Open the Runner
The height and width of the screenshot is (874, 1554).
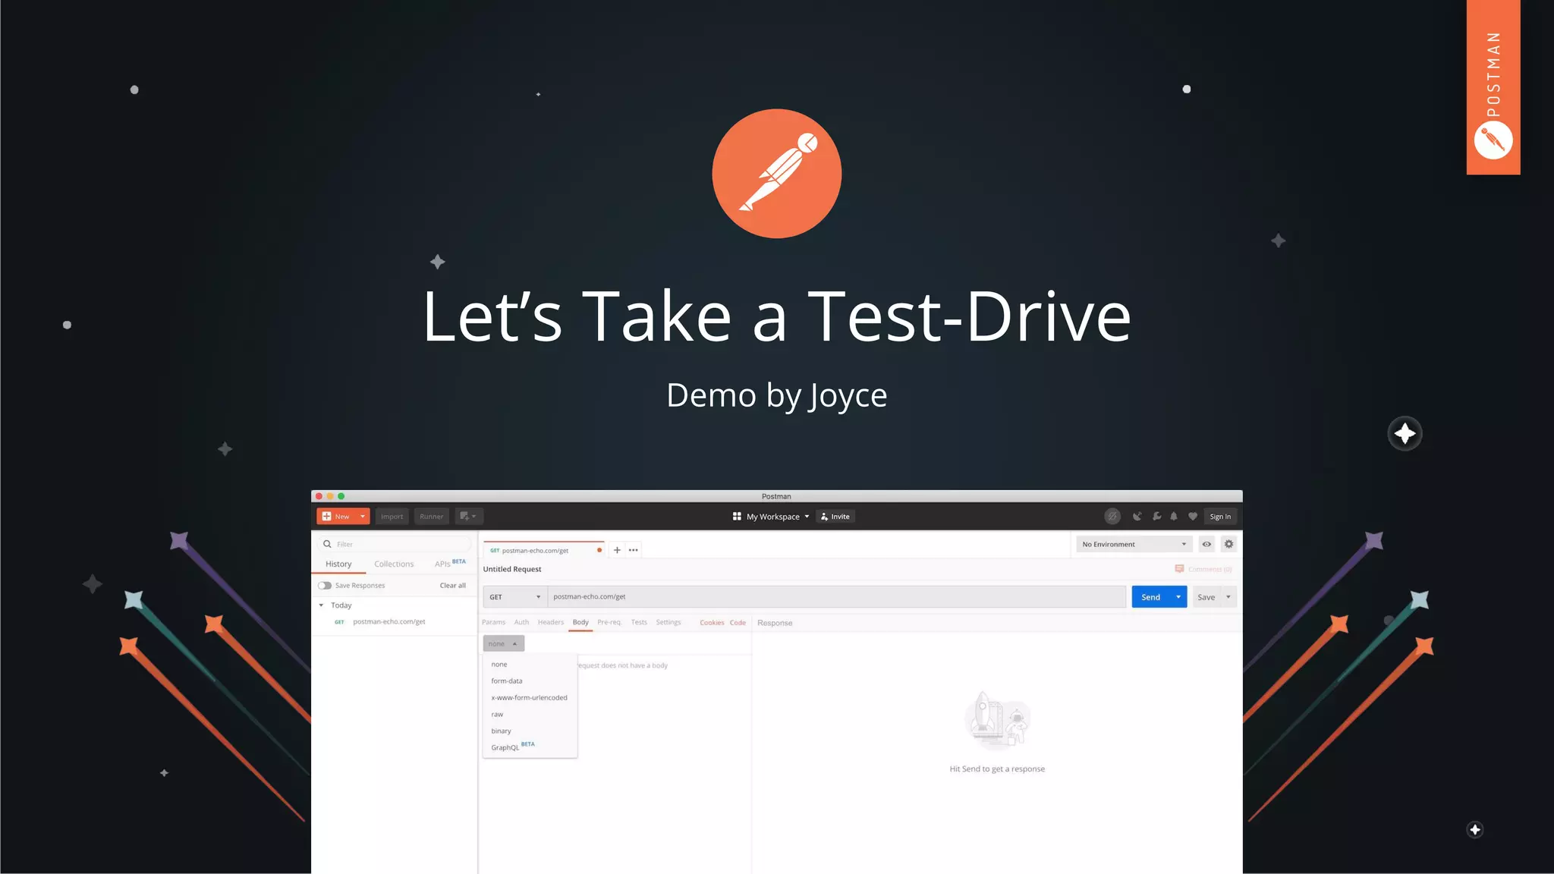coord(432,517)
